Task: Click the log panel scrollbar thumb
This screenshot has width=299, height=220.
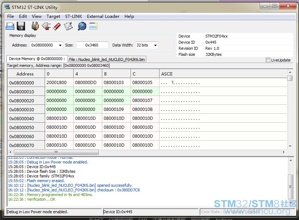Action: (x=291, y=187)
